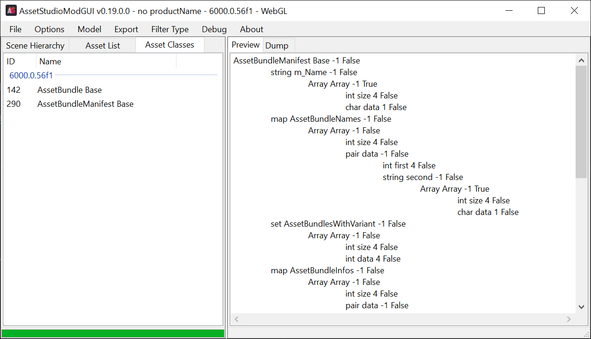Viewport: 591px width, 339px height.
Task: Open the Export menu
Action: tap(126, 29)
